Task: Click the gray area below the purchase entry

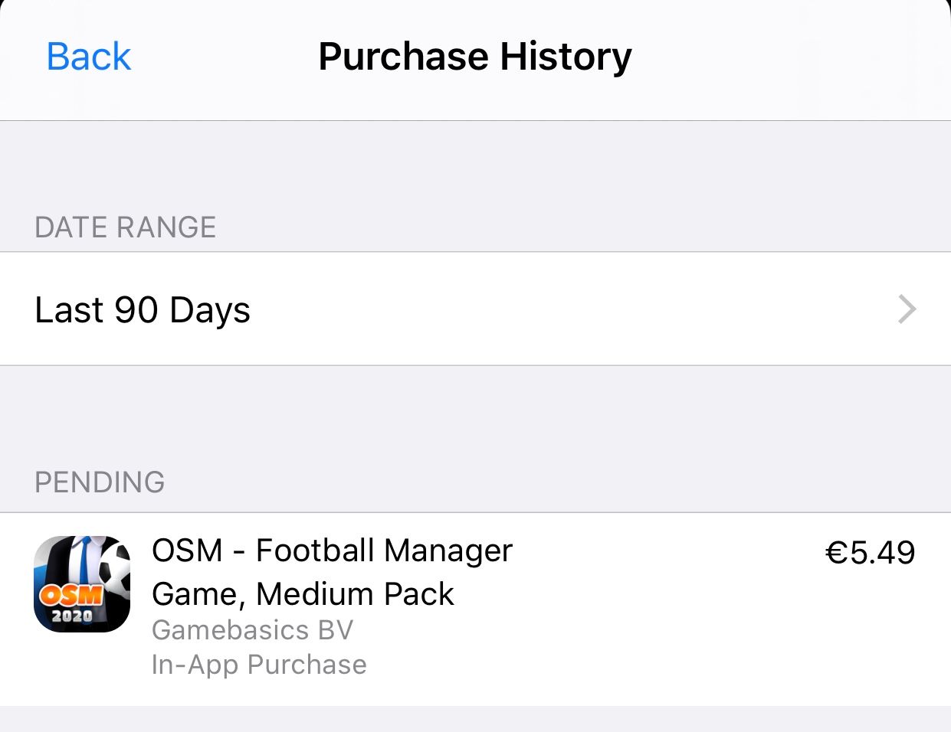Action: pos(475,719)
